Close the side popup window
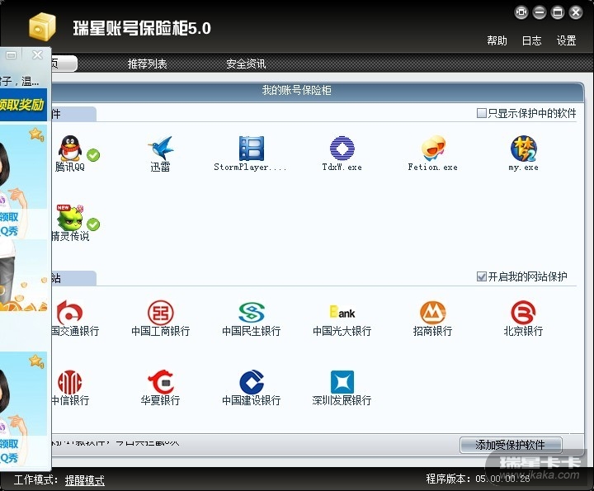 [37, 55]
